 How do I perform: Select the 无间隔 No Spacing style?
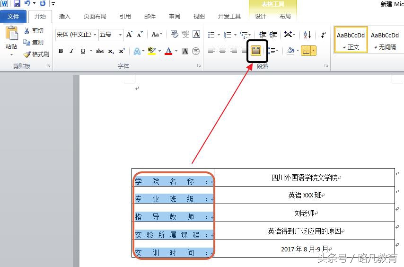385,40
